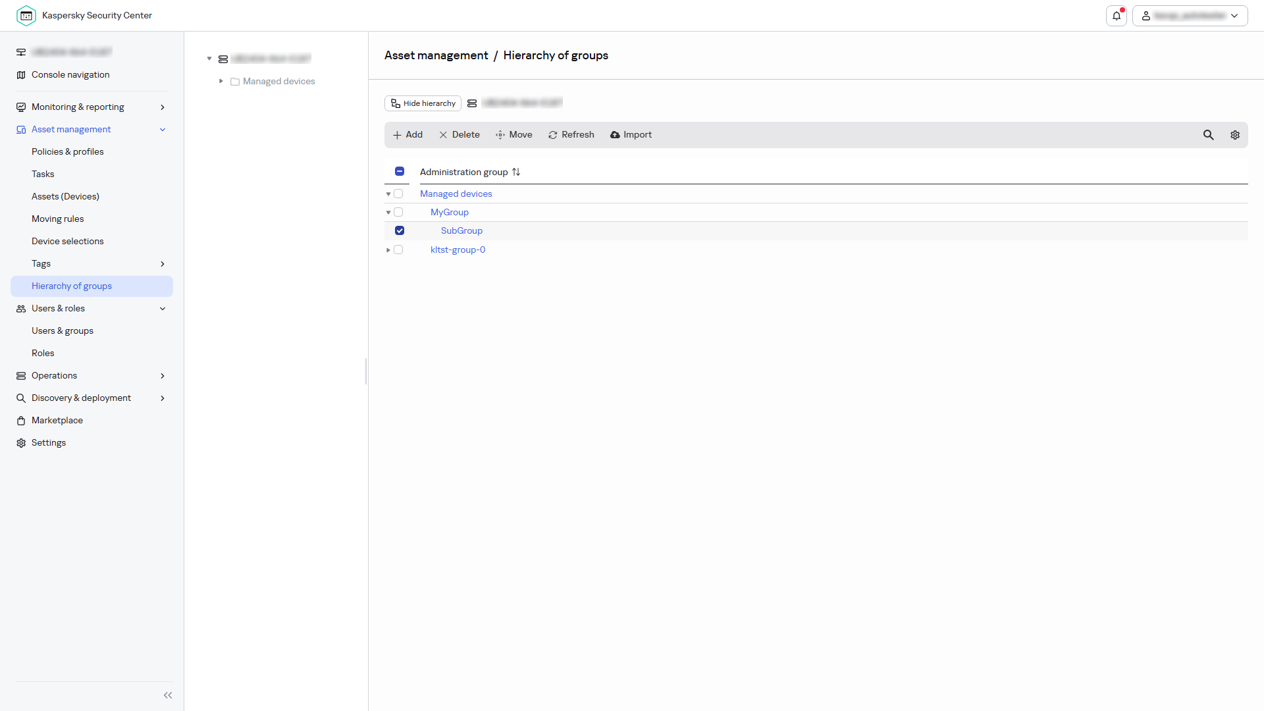1264x711 pixels.
Task: Open Device selections page
Action: [68, 242]
